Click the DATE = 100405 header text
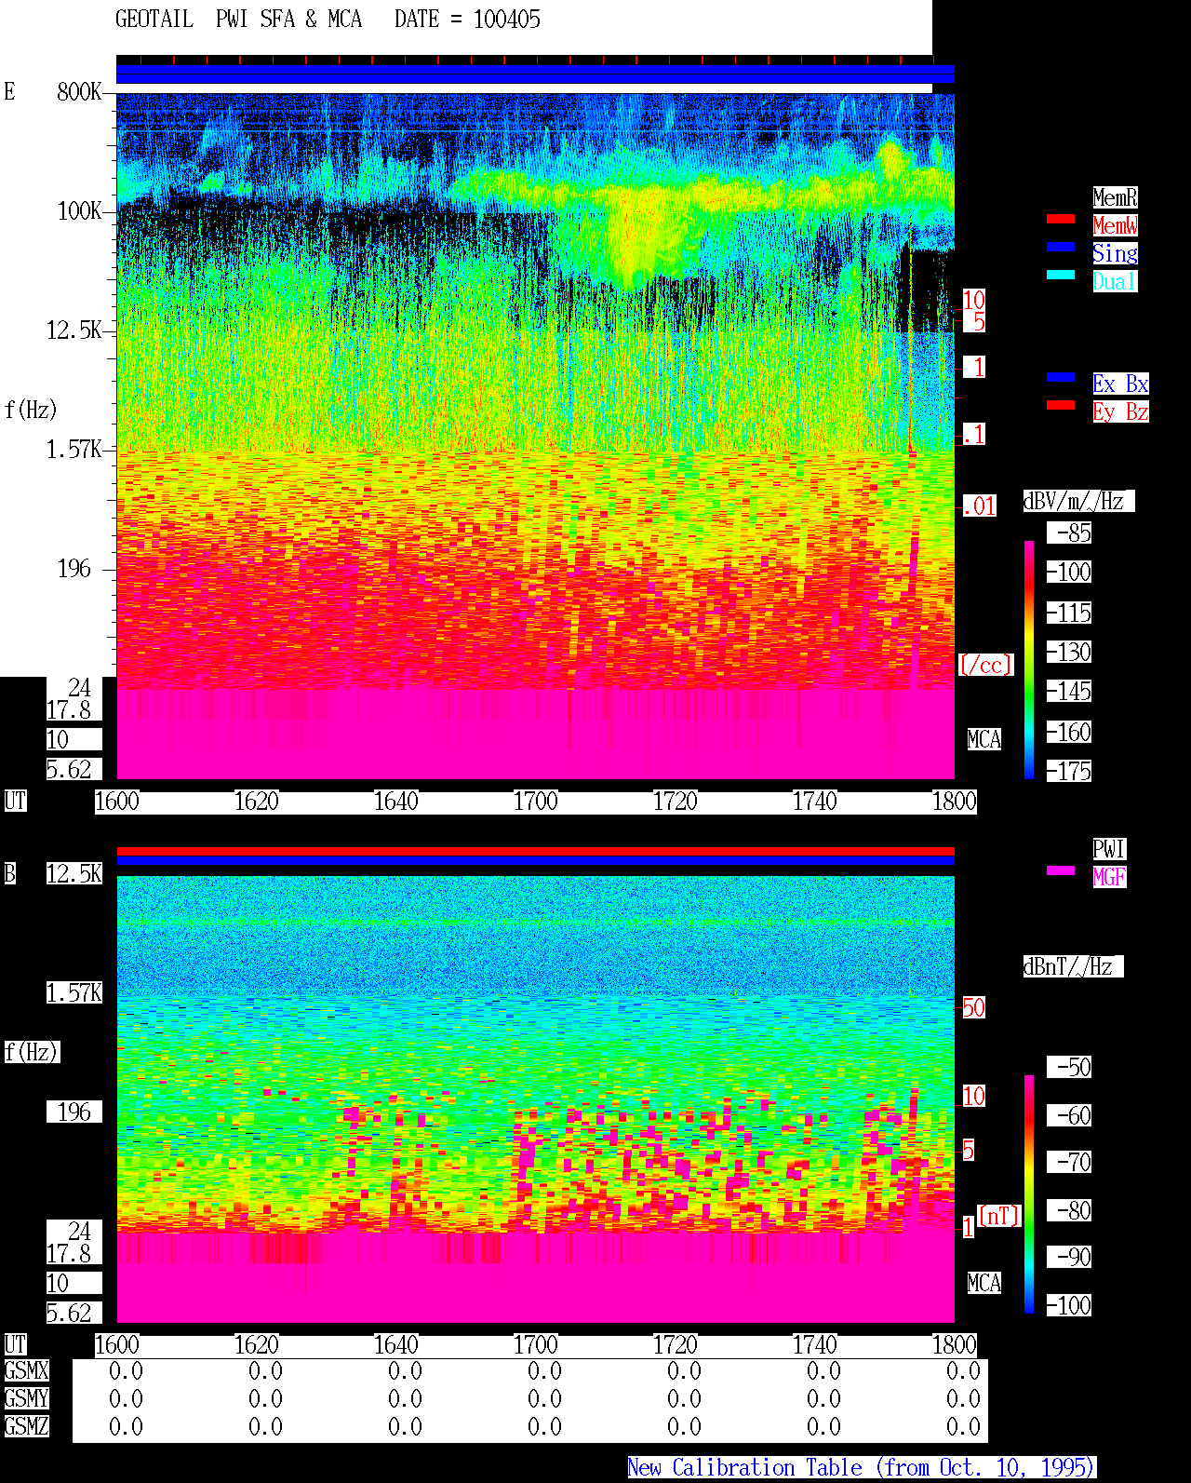1191x1483 pixels. (467, 20)
